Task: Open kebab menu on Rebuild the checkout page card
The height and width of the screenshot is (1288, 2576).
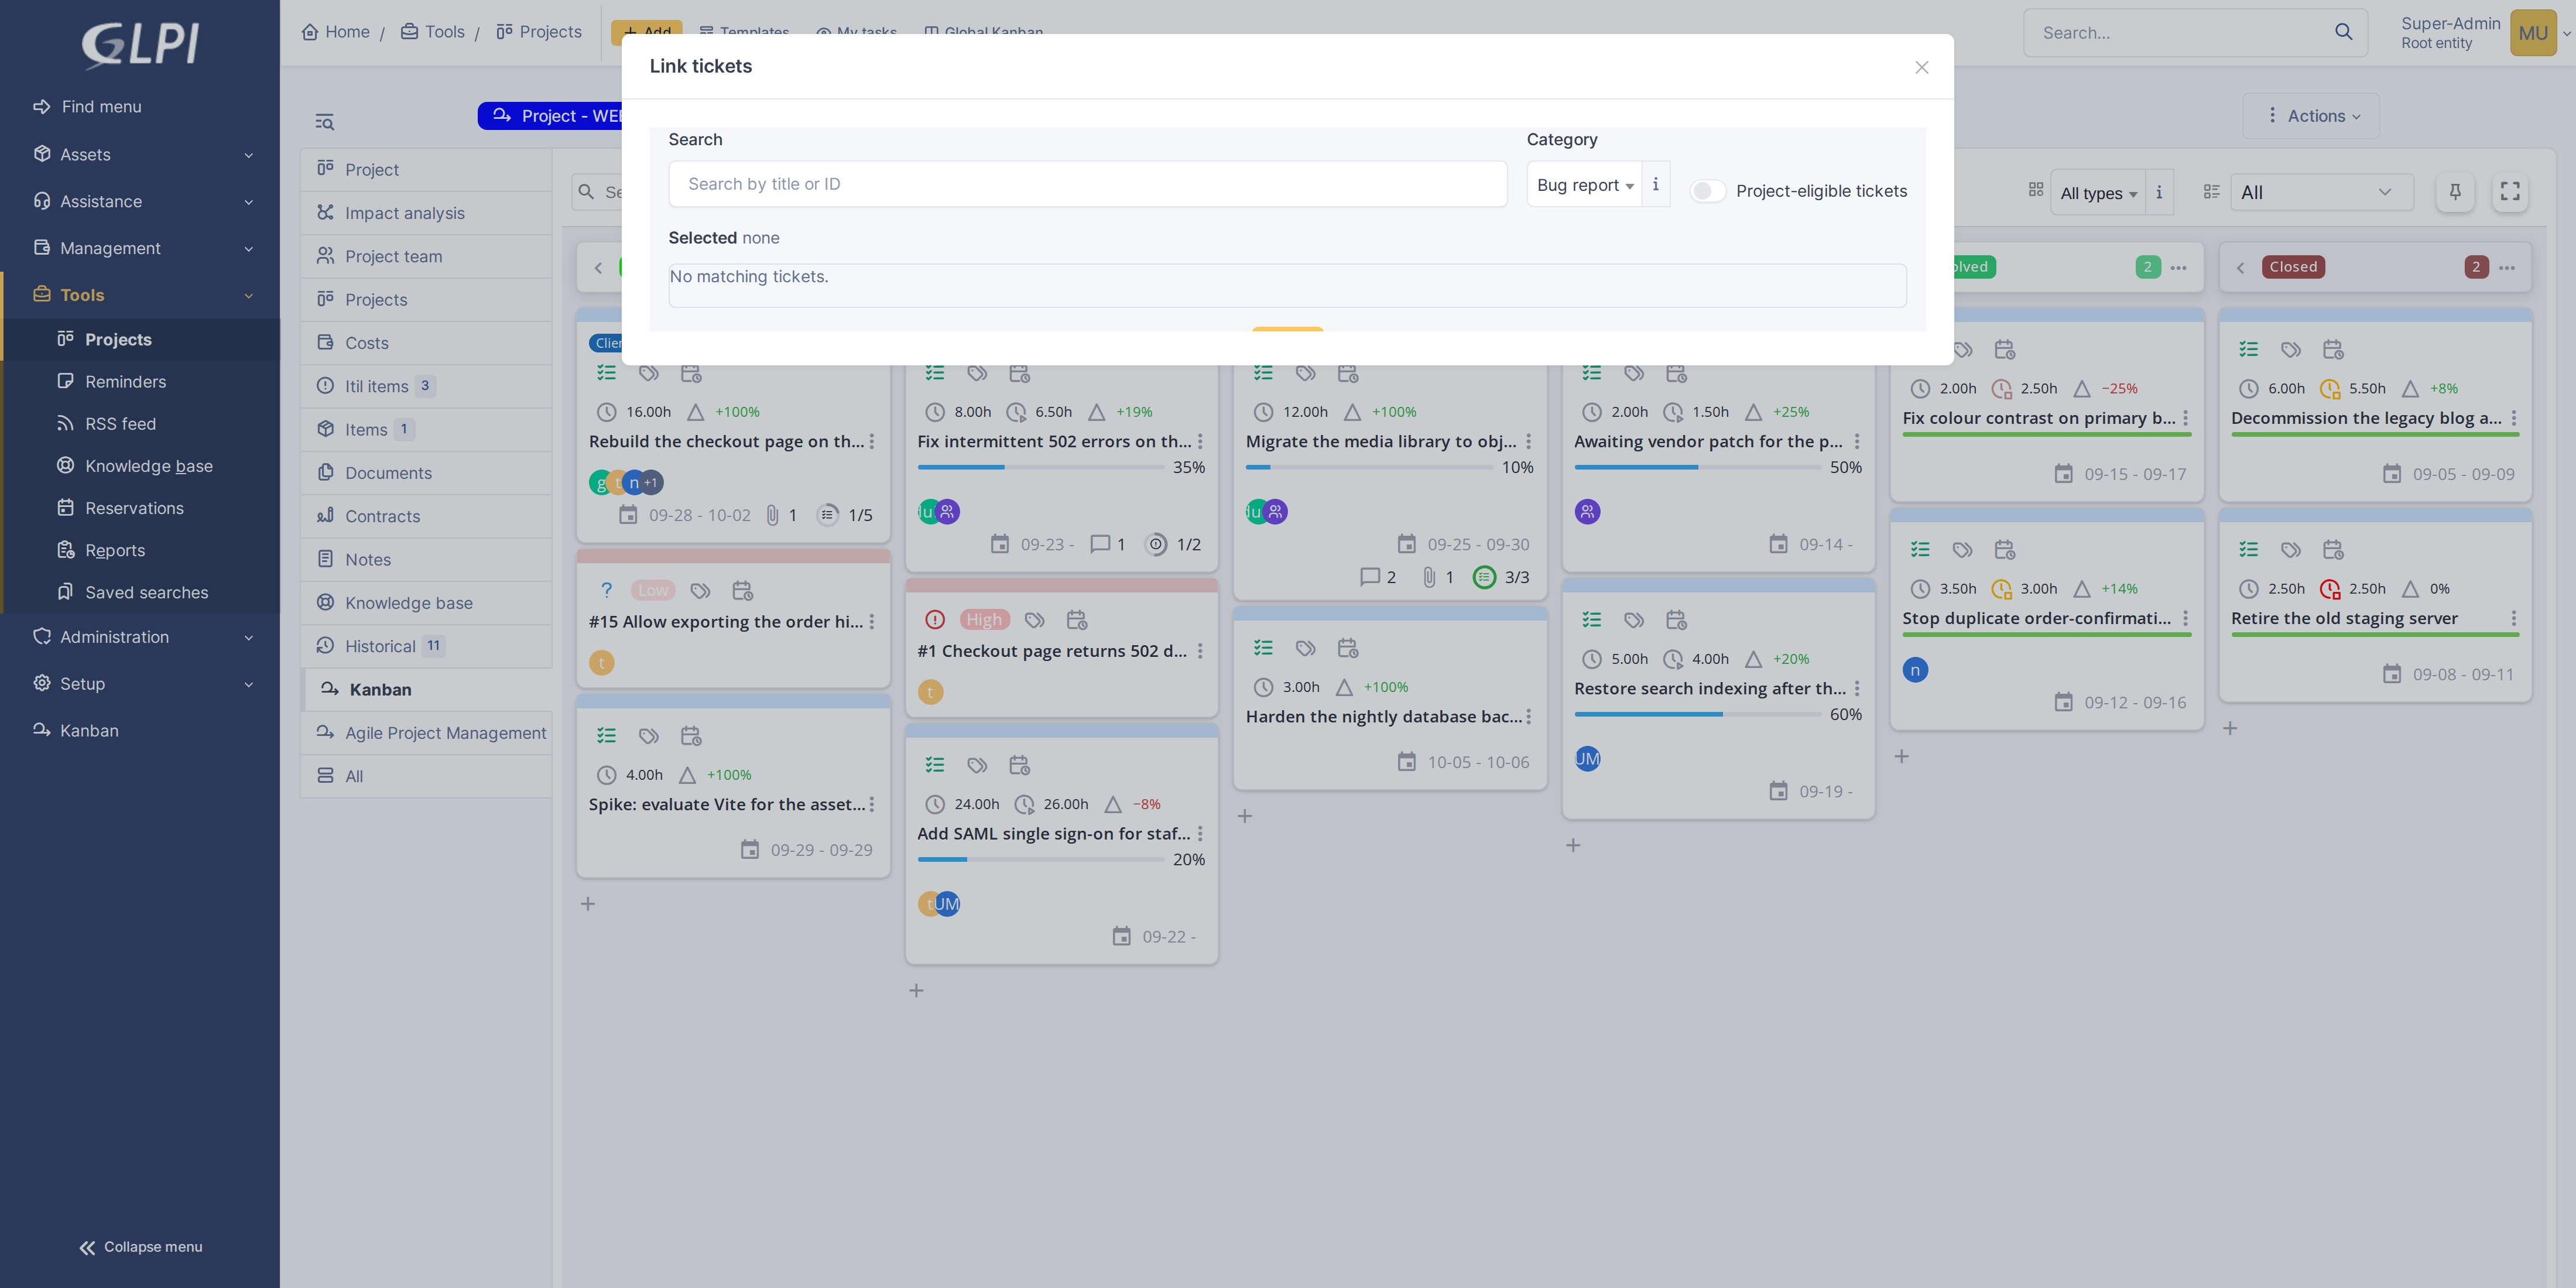Action: tap(872, 441)
